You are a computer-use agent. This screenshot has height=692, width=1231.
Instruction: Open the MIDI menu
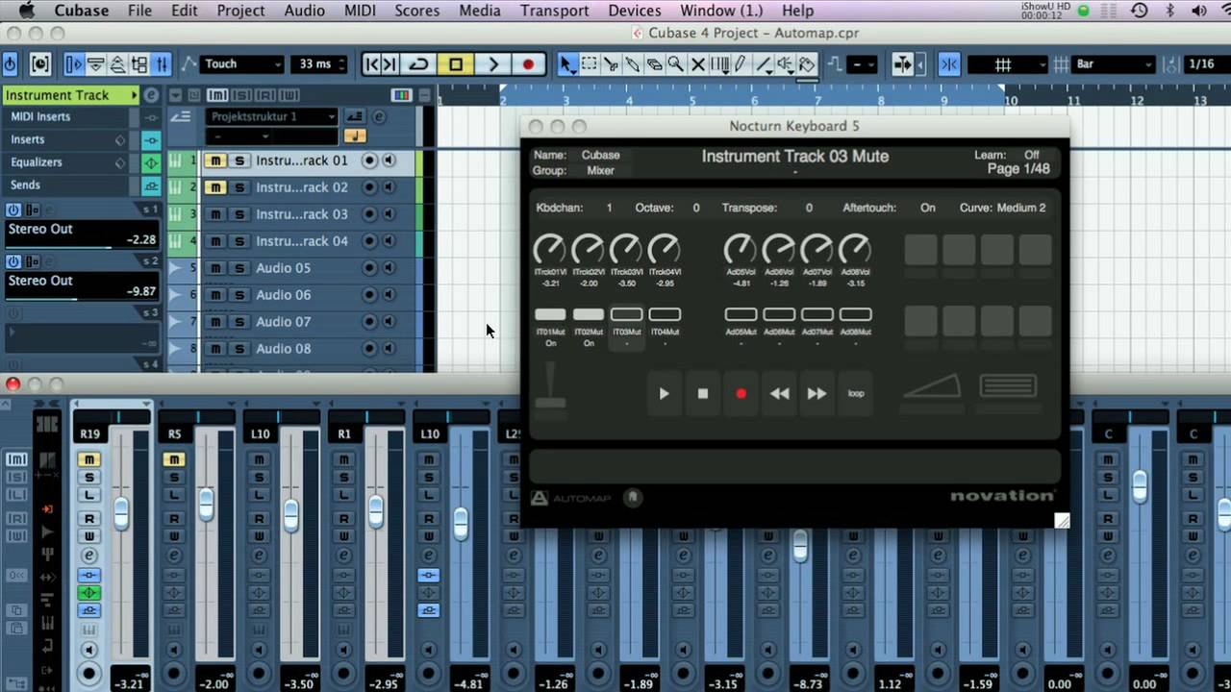point(360,11)
